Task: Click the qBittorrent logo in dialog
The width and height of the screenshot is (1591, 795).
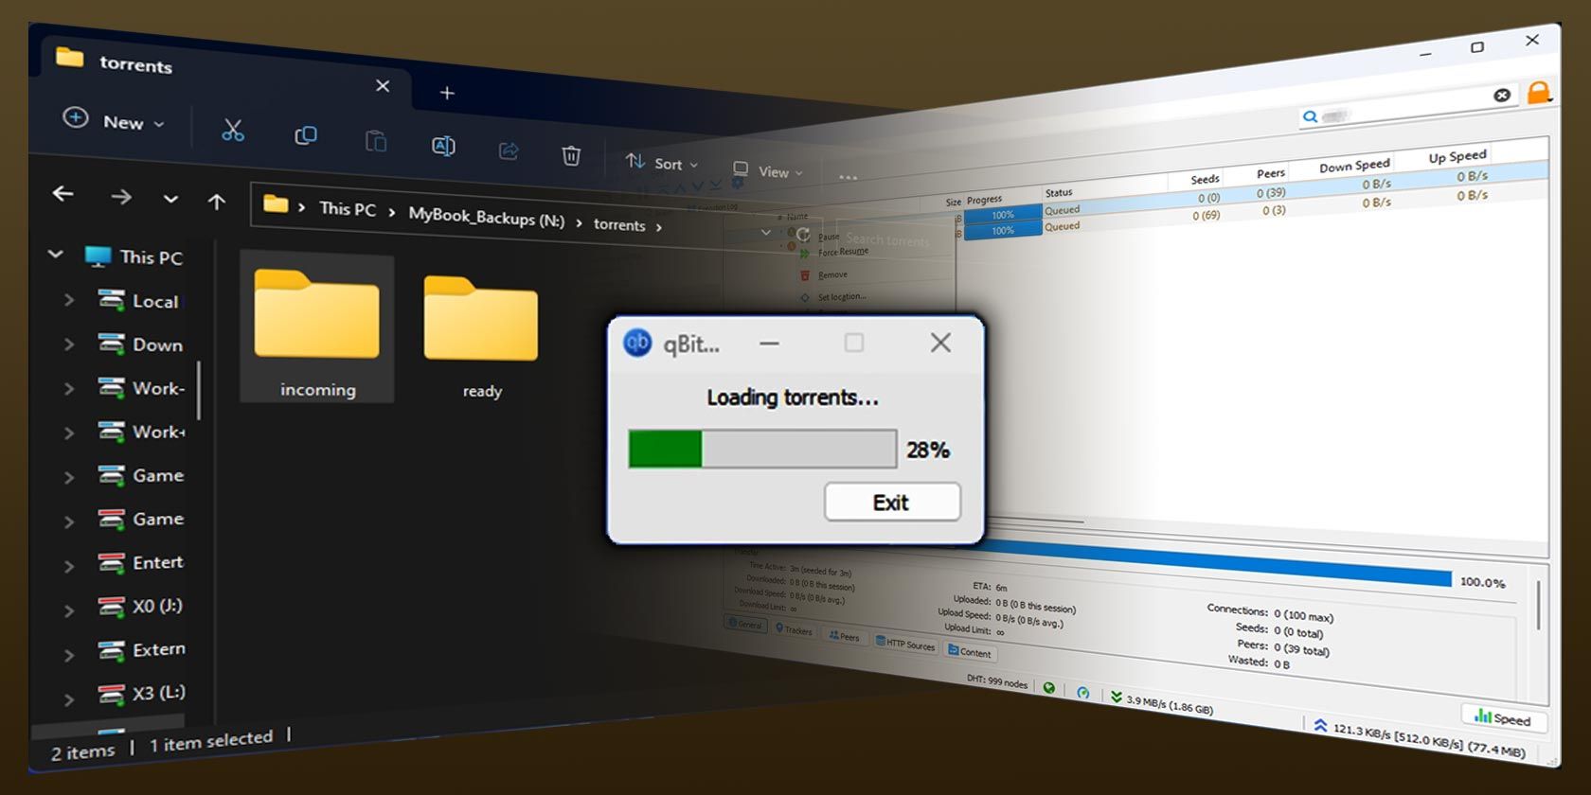Action: pyautogui.click(x=637, y=343)
